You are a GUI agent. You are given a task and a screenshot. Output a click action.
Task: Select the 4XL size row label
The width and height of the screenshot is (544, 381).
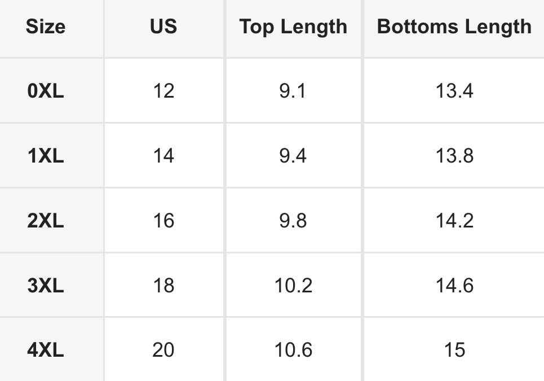(46, 350)
